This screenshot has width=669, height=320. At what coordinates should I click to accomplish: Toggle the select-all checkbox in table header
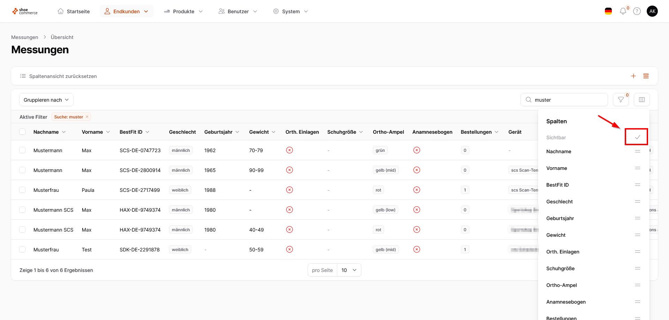[23, 132]
